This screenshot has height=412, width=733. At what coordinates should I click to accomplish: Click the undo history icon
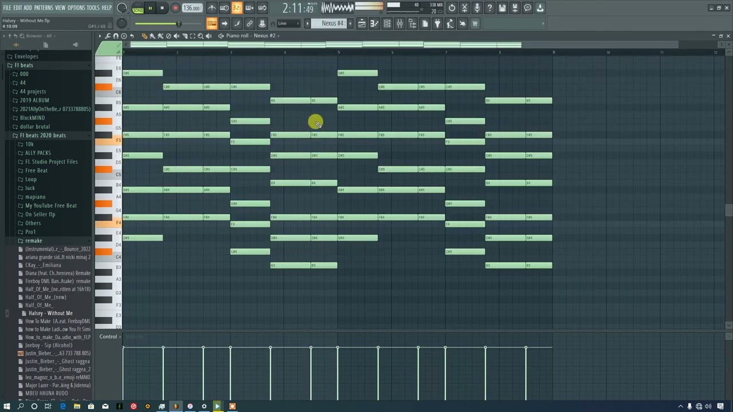click(452, 8)
